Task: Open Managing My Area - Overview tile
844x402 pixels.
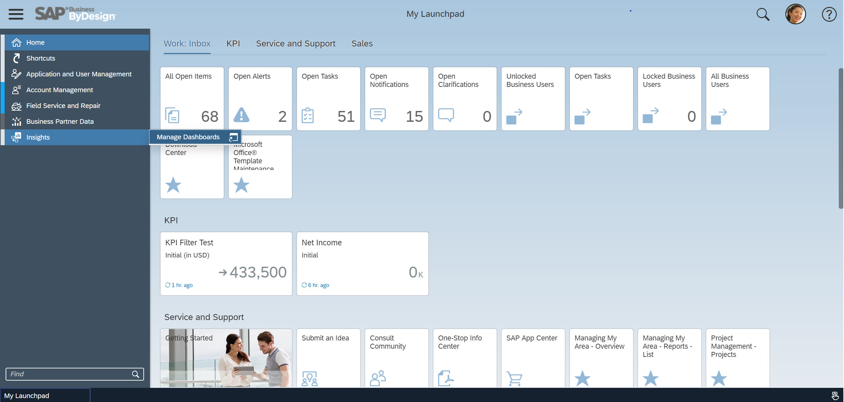Action: tap(601, 358)
